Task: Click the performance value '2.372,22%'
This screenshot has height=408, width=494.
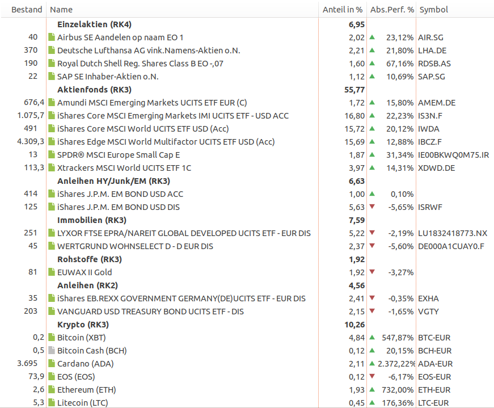Action: click(x=396, y=364)
